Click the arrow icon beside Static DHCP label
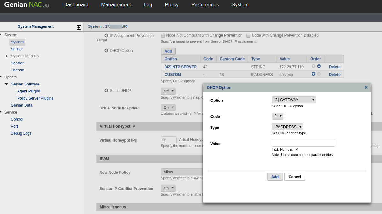 (x=106, y=91)
